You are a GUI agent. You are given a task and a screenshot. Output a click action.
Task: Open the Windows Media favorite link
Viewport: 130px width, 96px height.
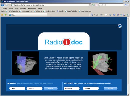49,11
